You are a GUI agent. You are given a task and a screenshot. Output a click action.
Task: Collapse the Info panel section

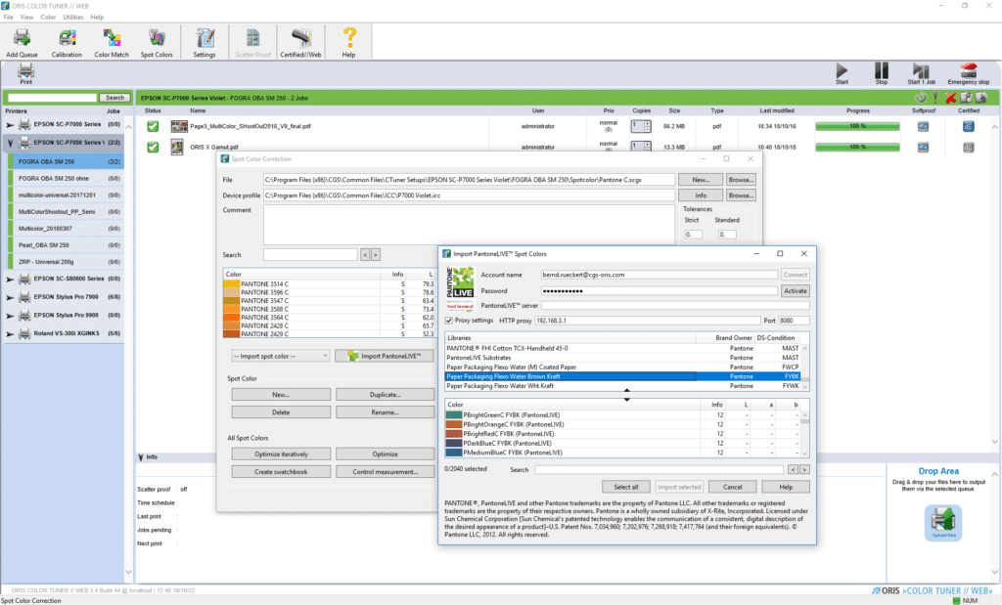(x=141, y=456)
